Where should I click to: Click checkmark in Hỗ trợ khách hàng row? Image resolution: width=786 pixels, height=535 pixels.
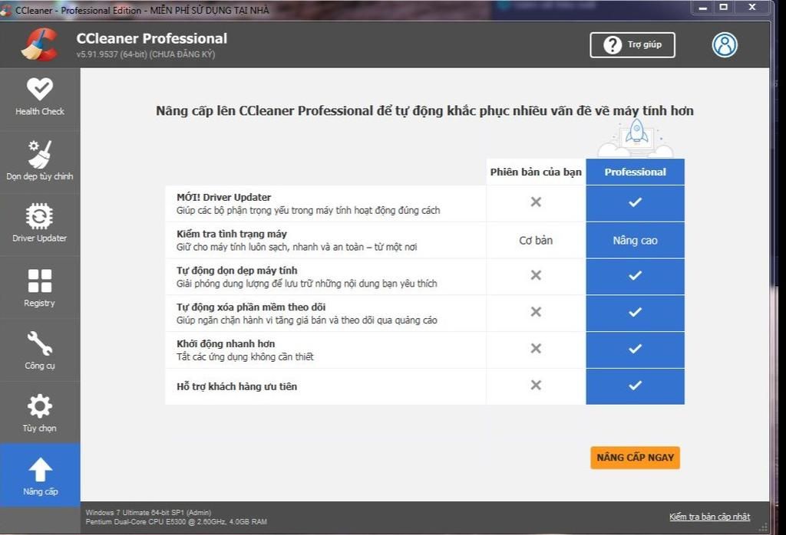[x=635, y=386]
